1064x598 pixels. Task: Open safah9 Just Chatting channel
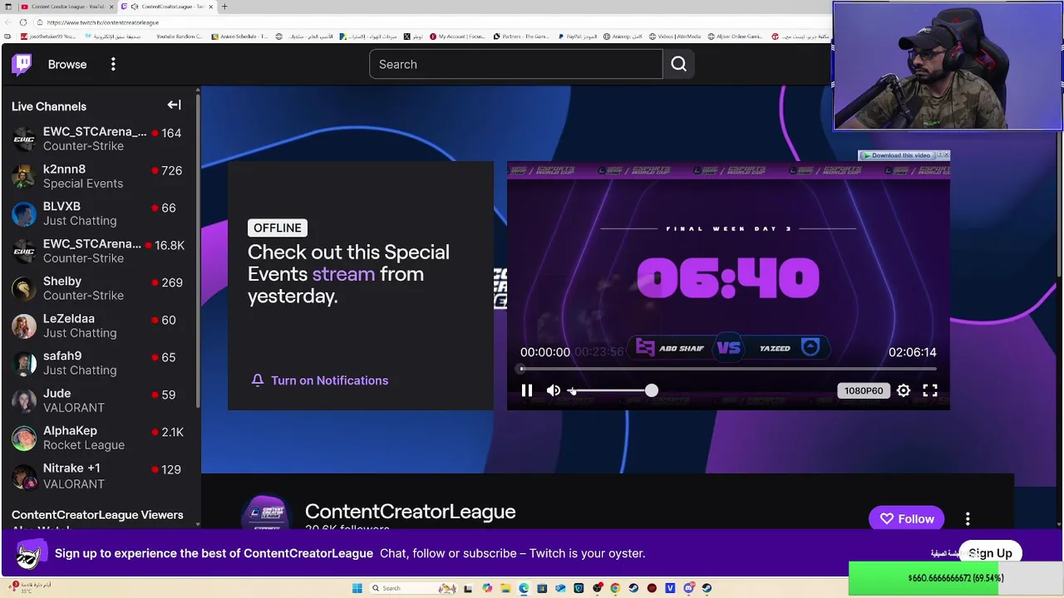(x=98, y=363)
